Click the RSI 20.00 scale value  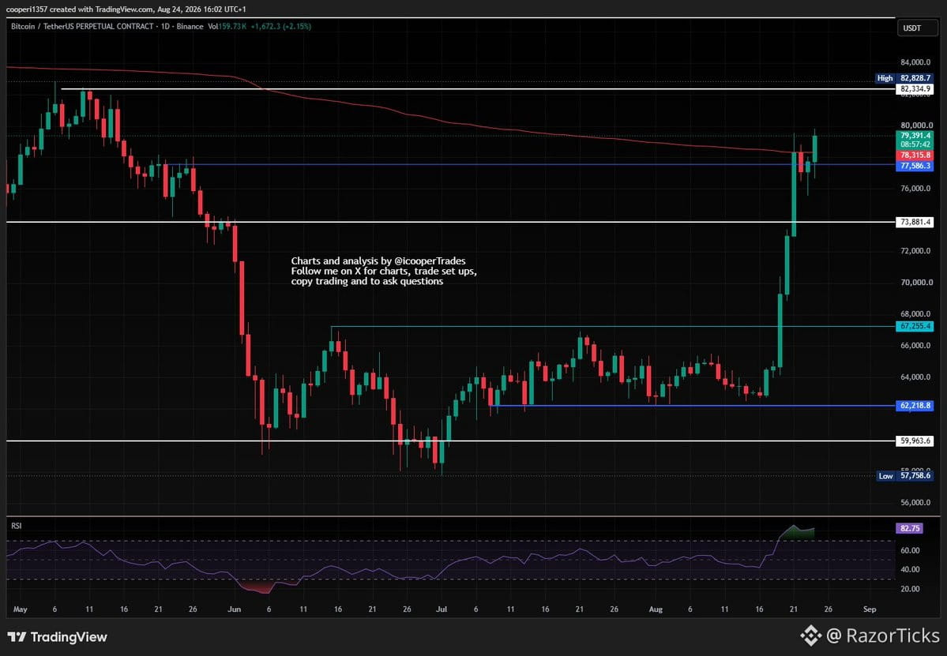click(910, 589)
